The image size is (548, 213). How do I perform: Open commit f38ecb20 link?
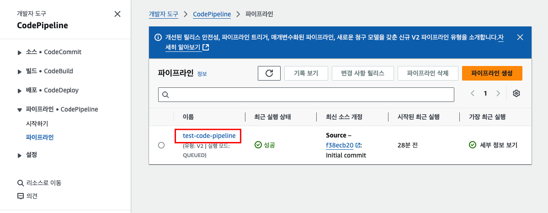(x=339, y=145)
